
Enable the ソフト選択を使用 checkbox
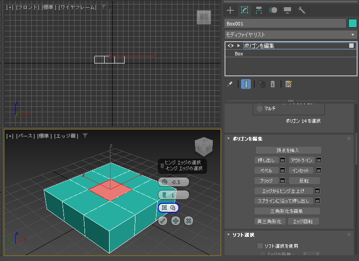[x=260, y=246]
